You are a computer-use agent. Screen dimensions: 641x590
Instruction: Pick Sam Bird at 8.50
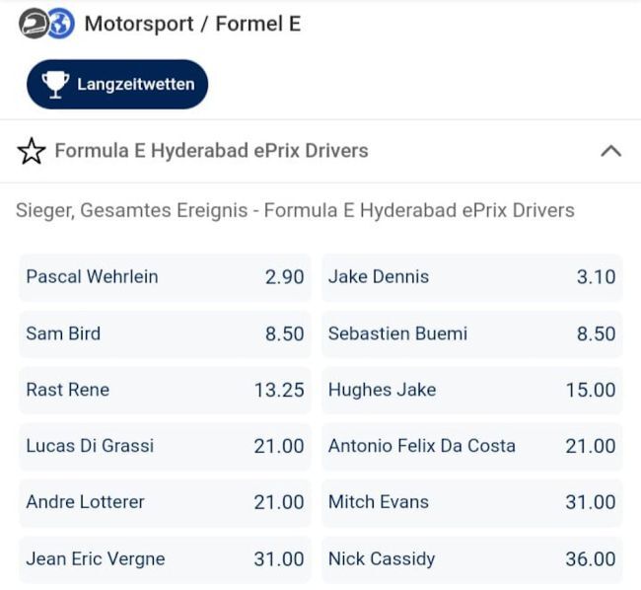[x=165, y=333]
